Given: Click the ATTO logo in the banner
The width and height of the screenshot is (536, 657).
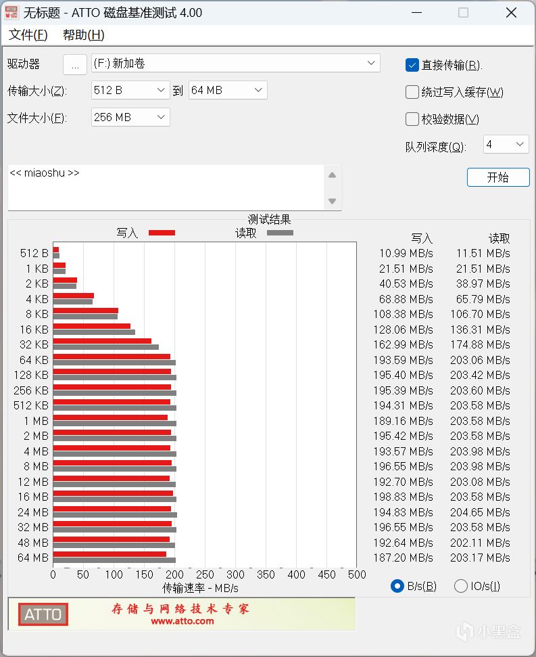Looking at the screenshot, I should pyautogui.click(x=43, y=614).
